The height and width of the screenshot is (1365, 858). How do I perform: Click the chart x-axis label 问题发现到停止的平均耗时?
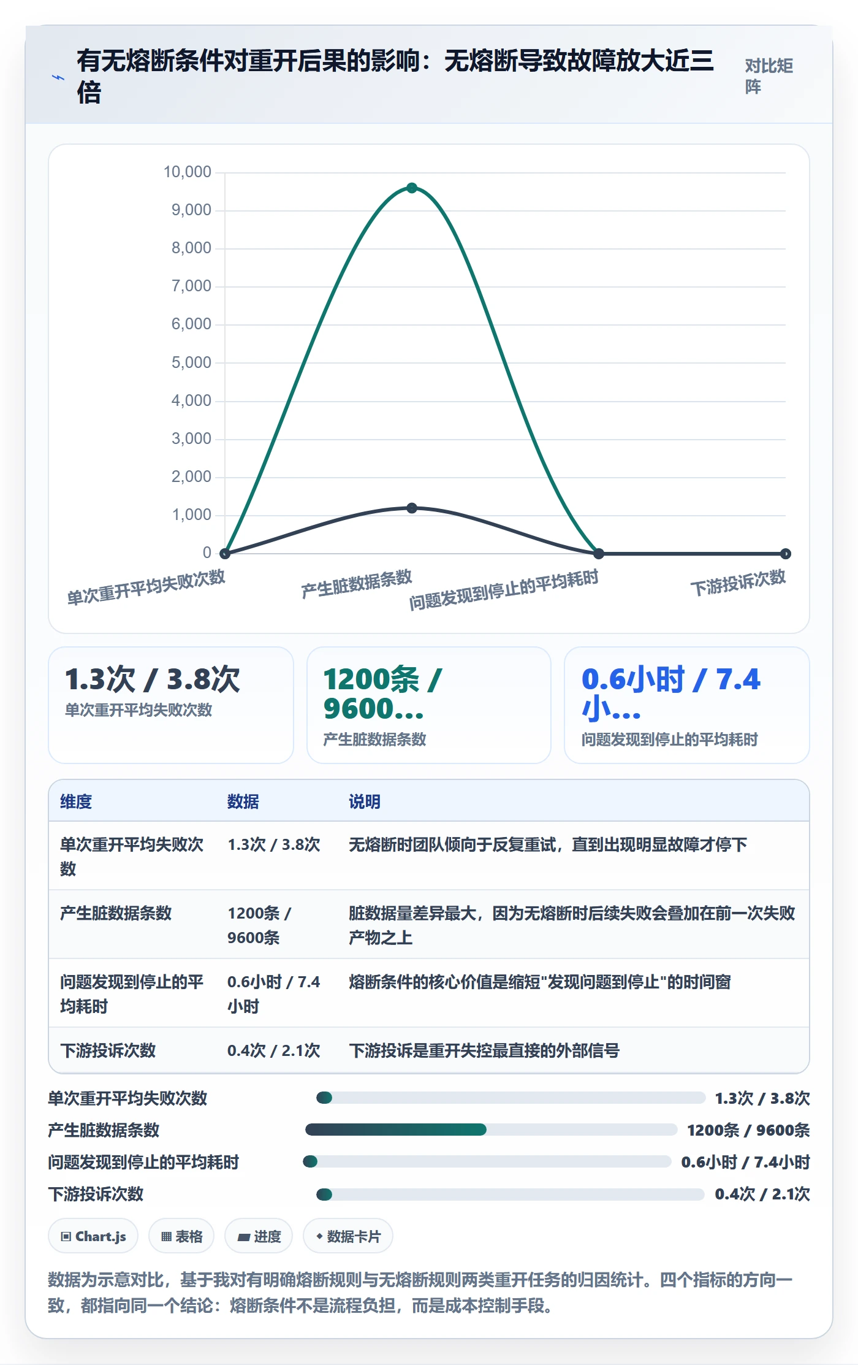[504, 590]
